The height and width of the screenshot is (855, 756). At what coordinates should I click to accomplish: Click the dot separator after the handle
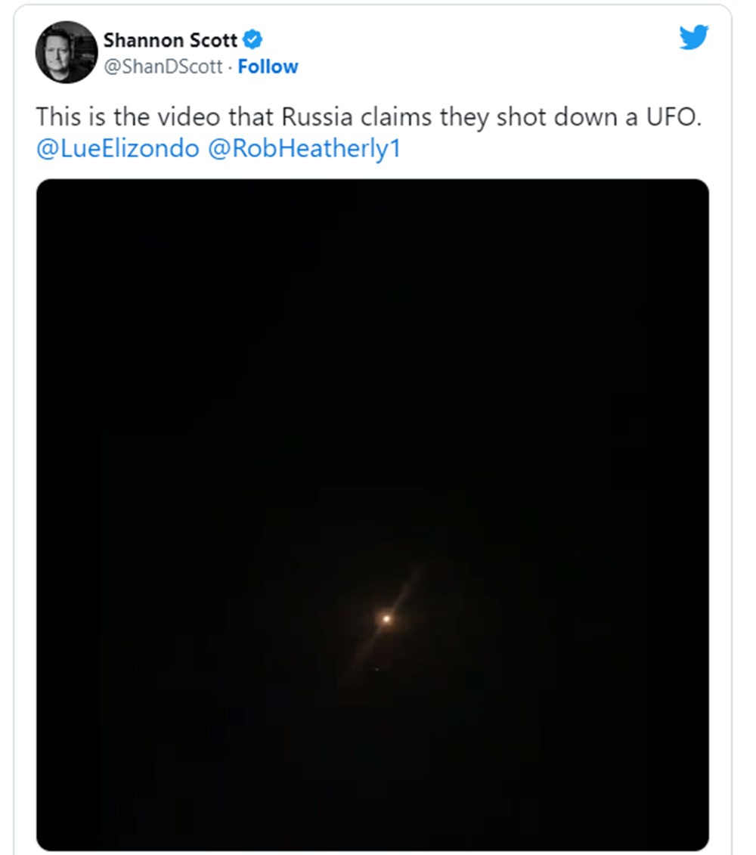229,67
